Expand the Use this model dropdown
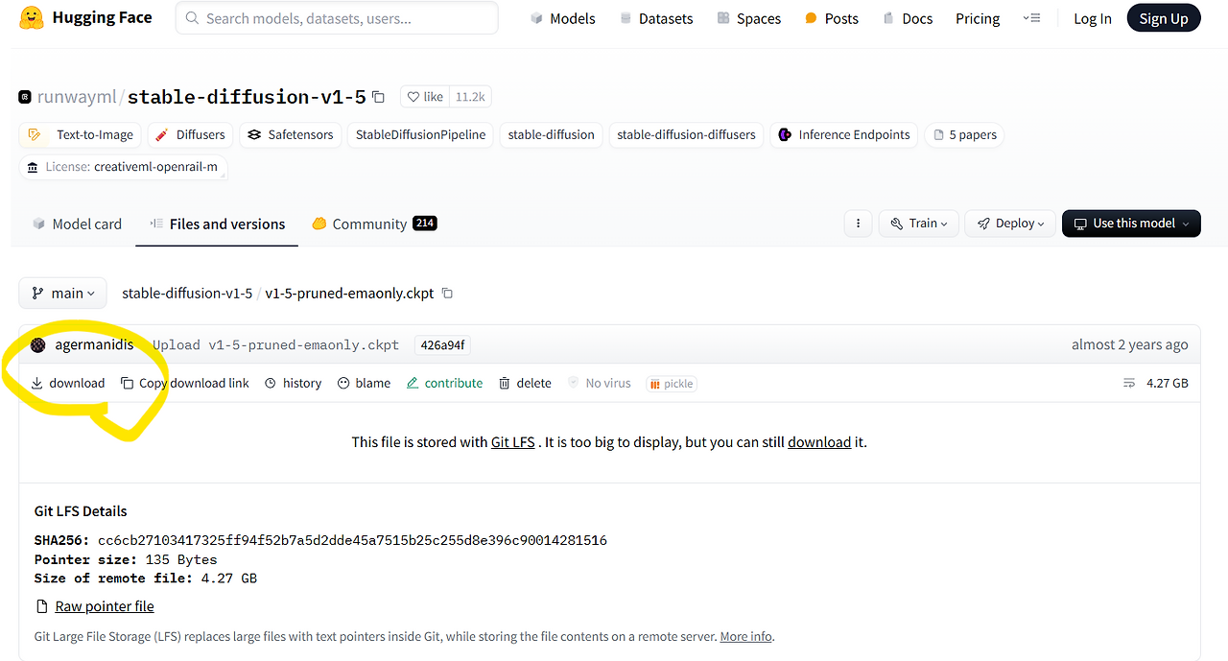The height and width of the screenshot is (661, 1228). click(x=1131, y=223)
